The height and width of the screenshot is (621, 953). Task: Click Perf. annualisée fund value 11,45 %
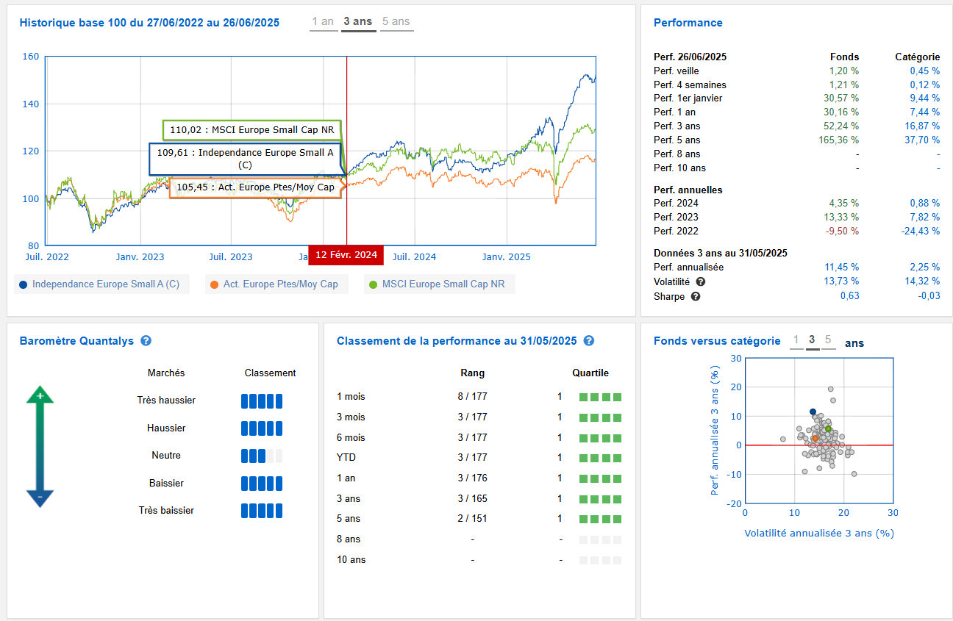pyautogui.click(x=843, y=268)
